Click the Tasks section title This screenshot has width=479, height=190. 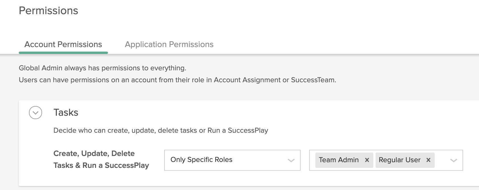coord(66,113)
